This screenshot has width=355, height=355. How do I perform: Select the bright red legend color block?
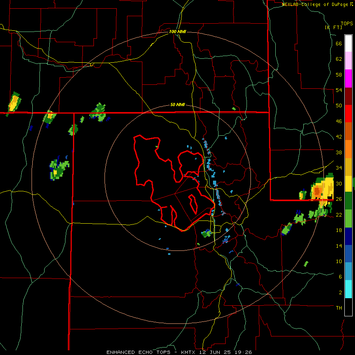pos(348,114)
